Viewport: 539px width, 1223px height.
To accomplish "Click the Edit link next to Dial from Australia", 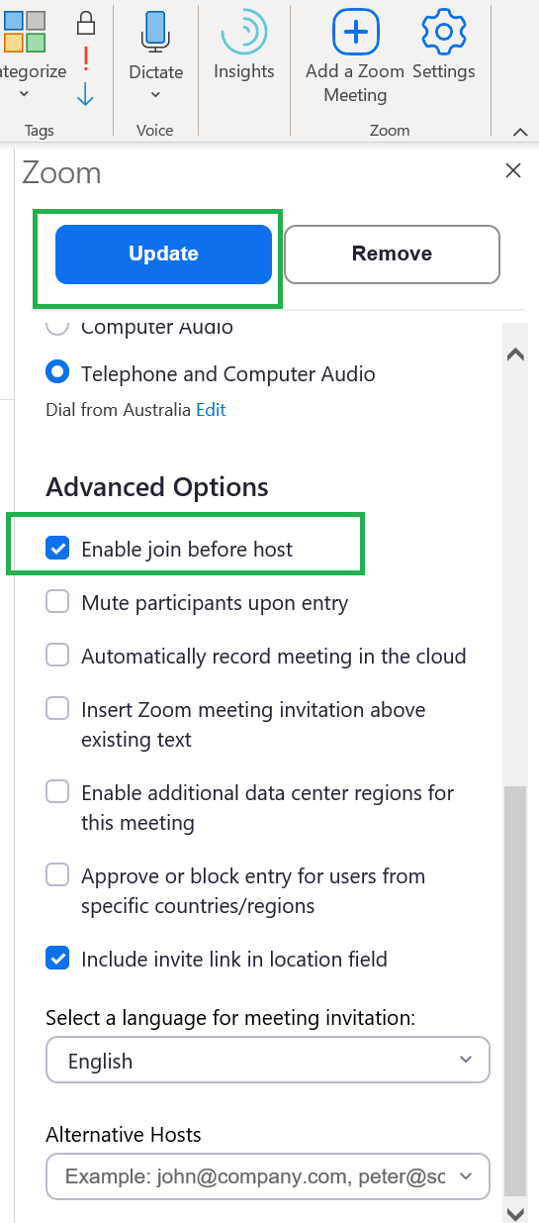I will [211, 409].
